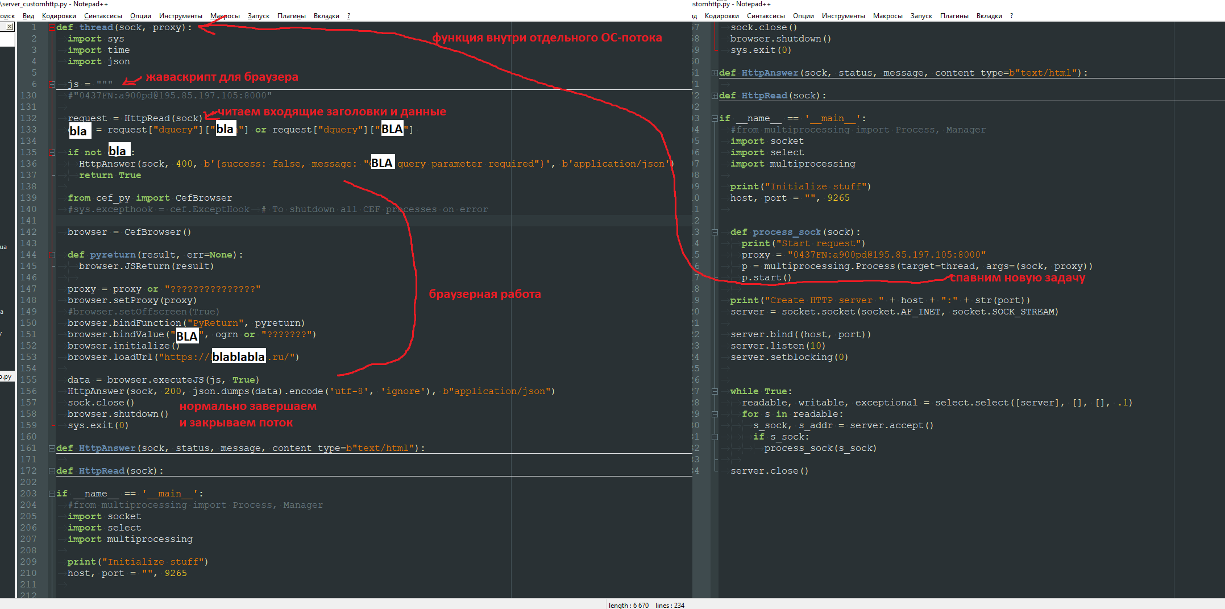Click the commented '#browser.setOffscreen(True)' line
The width and height of the screenshot is (1225, 609).
(x=144, y=312)
